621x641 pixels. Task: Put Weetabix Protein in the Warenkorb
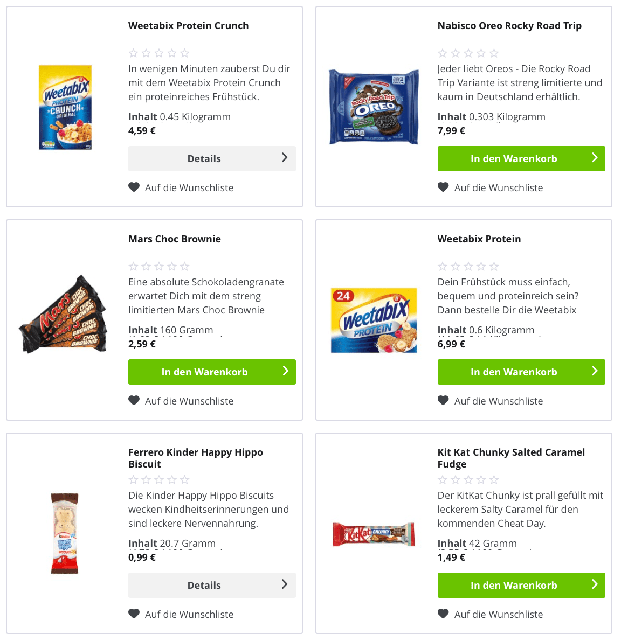coord(521,372)
